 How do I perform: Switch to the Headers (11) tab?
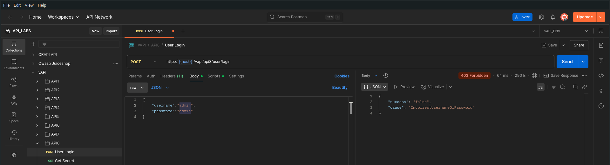coord(172,76)
